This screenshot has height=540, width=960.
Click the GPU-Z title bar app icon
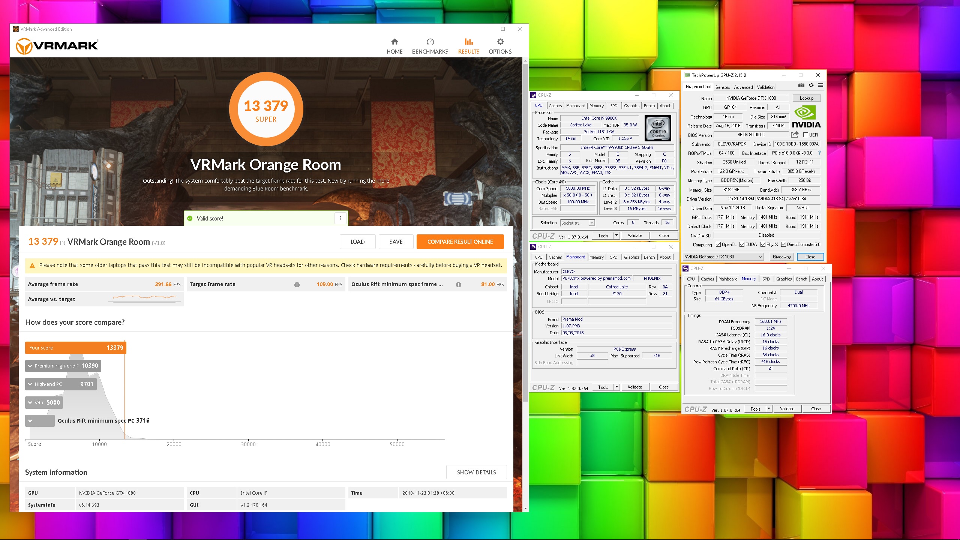(x=687, y=75)
